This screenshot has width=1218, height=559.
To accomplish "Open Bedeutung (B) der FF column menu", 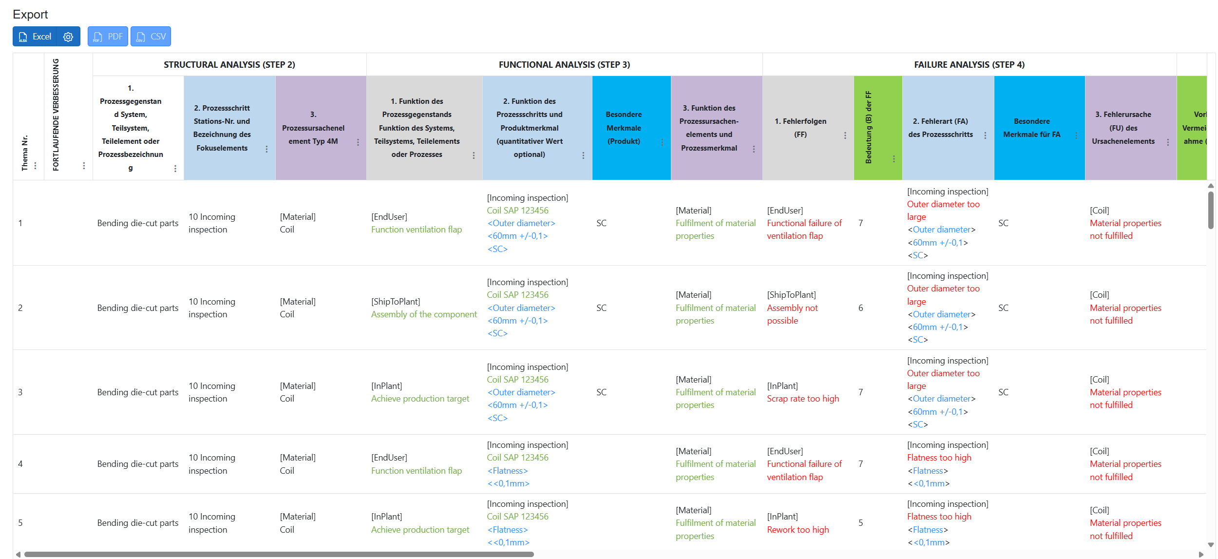I will [x=894, y=159].
